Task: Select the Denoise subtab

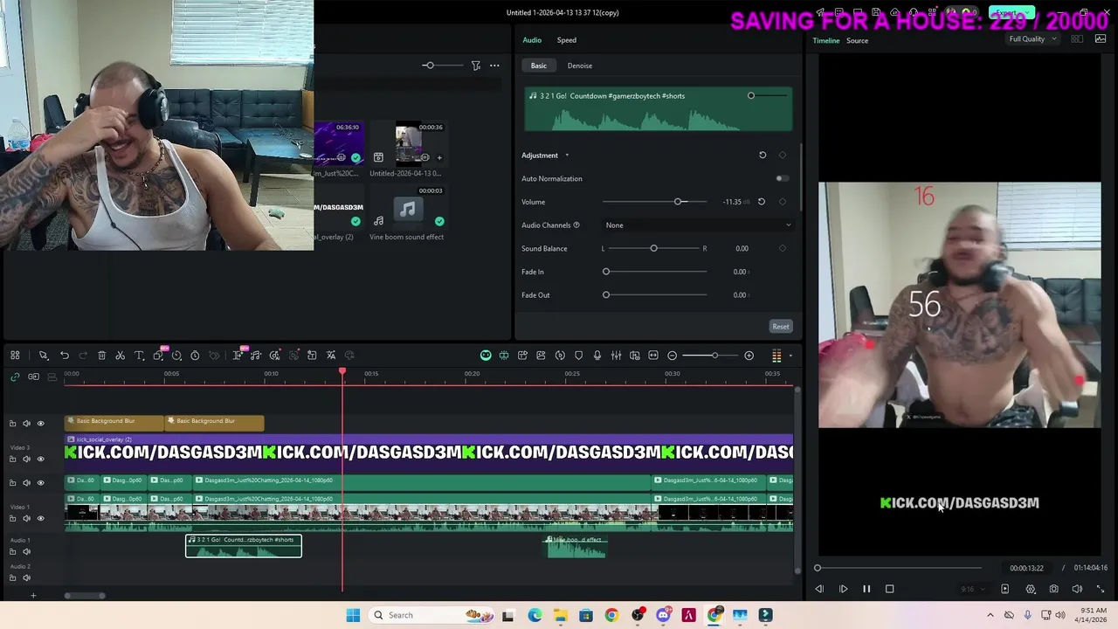Action: [580, 66]
